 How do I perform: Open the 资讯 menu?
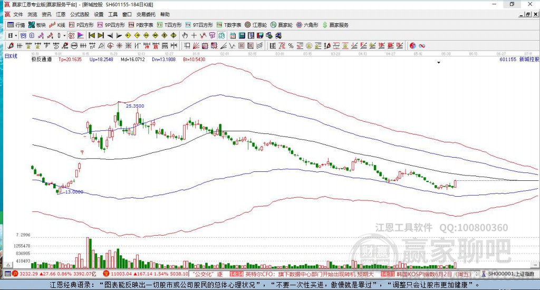coord(46,14)
